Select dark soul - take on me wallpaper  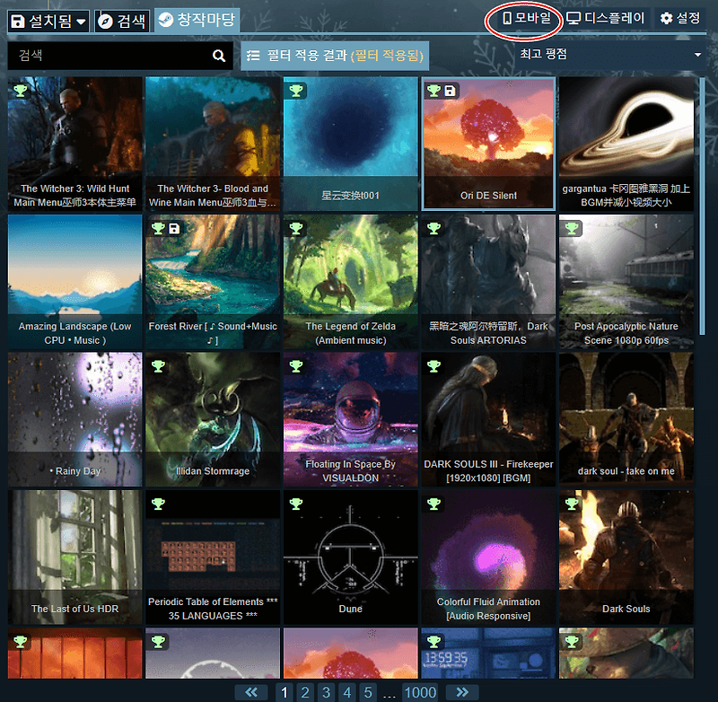pyautogui.click(x=626, y=419)
